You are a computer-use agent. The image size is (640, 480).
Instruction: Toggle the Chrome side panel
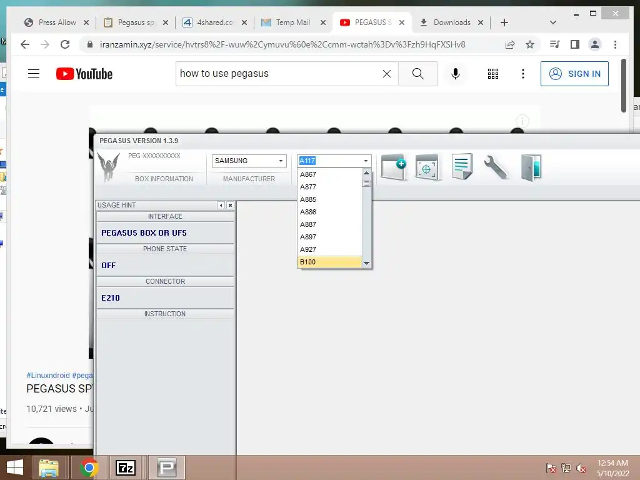[575, 44]
